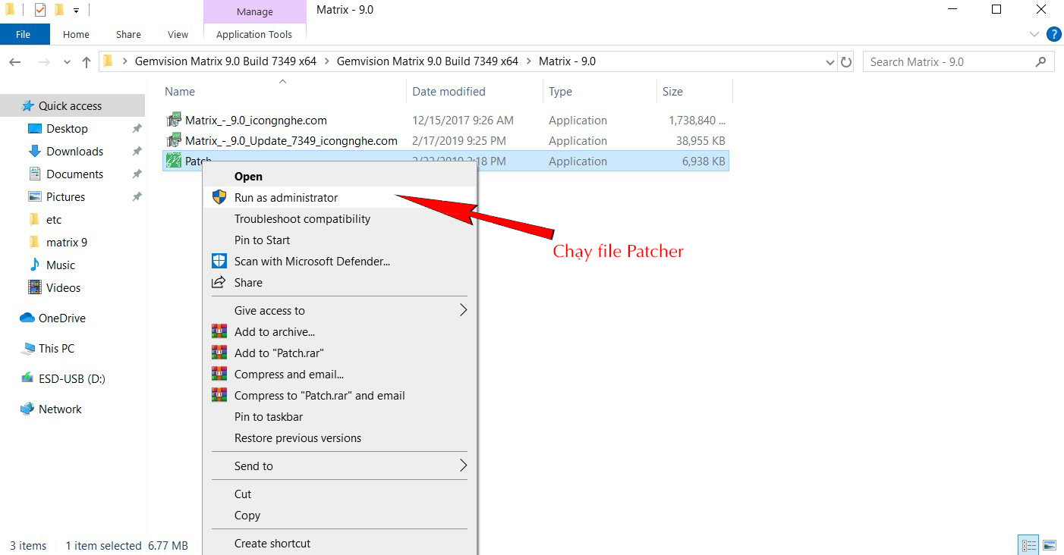Select Pin to taskbar
The width and height of the screenshot is (1064, 555).
[339, 416]
